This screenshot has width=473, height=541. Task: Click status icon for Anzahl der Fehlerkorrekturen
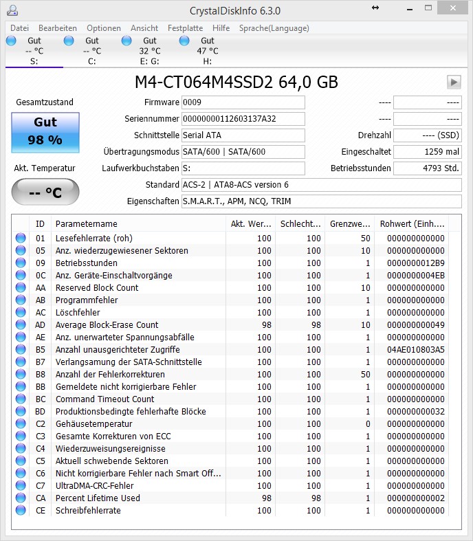click(21, 375)
